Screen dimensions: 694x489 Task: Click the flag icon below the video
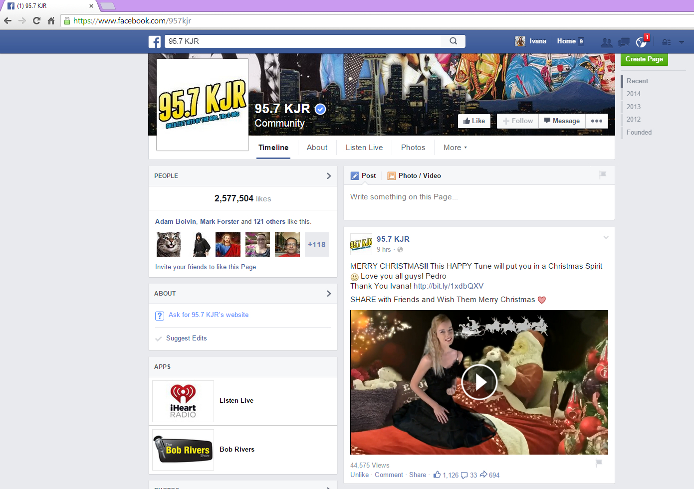pyautogui.click(x=599, y=463)
